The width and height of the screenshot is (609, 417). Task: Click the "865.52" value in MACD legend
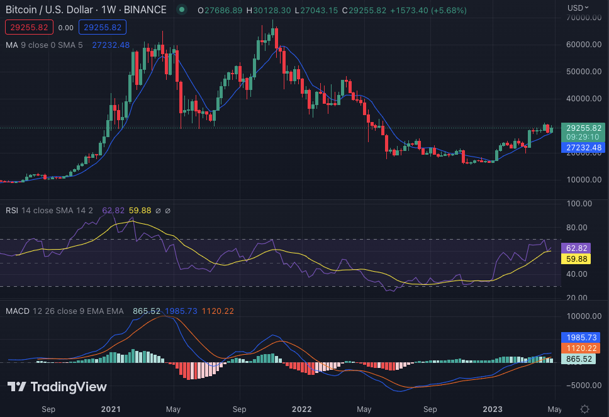(x=147, y=311)
